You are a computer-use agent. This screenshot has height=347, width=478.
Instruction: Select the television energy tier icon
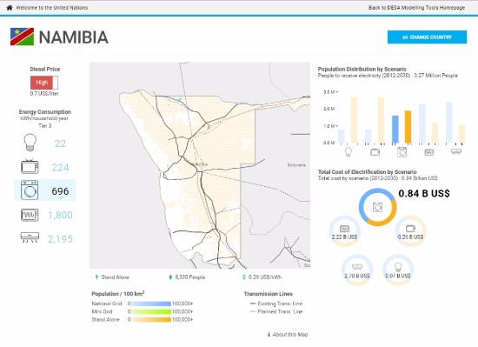click(30, 166)
